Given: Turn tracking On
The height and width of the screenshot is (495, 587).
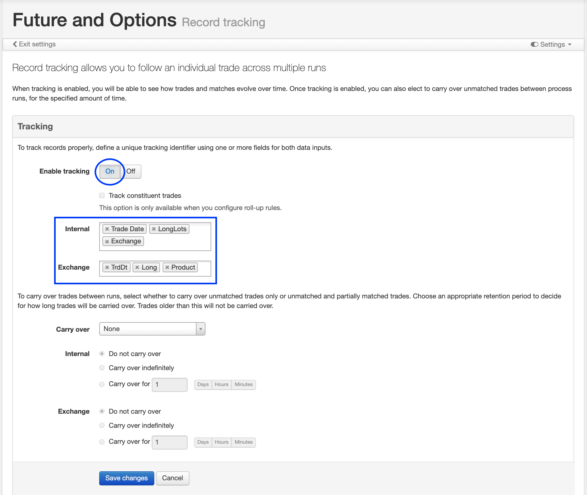Looking at the screenshot, I should pos(110,171).
